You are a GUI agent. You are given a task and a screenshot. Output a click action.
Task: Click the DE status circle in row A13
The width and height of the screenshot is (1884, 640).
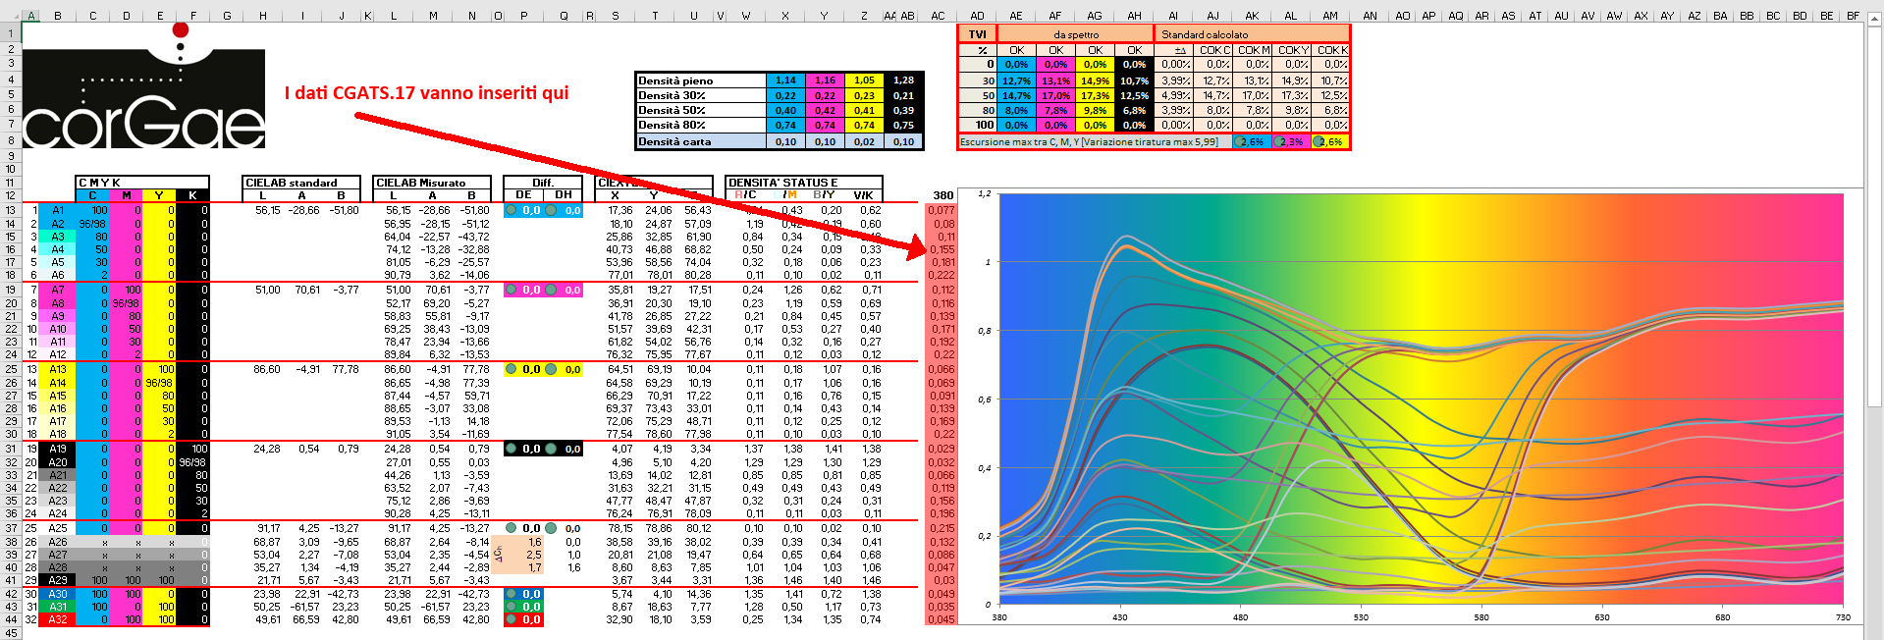[511, 369]
